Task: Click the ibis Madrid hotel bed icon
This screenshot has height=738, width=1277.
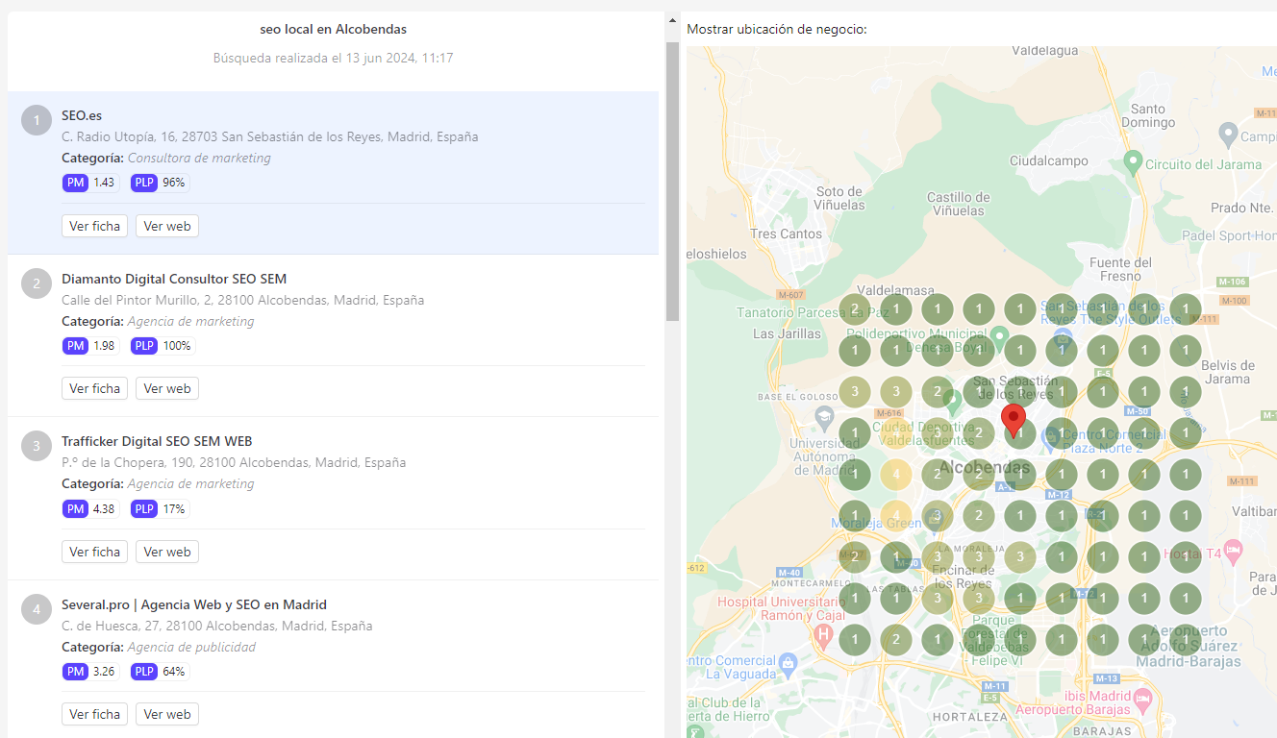Action: pyautogui.click(x=1142, y=698)
